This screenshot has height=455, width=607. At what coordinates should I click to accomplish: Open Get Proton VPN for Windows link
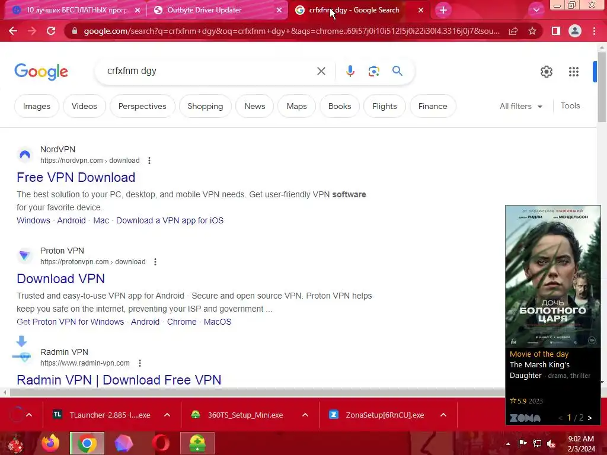(71, 322)
